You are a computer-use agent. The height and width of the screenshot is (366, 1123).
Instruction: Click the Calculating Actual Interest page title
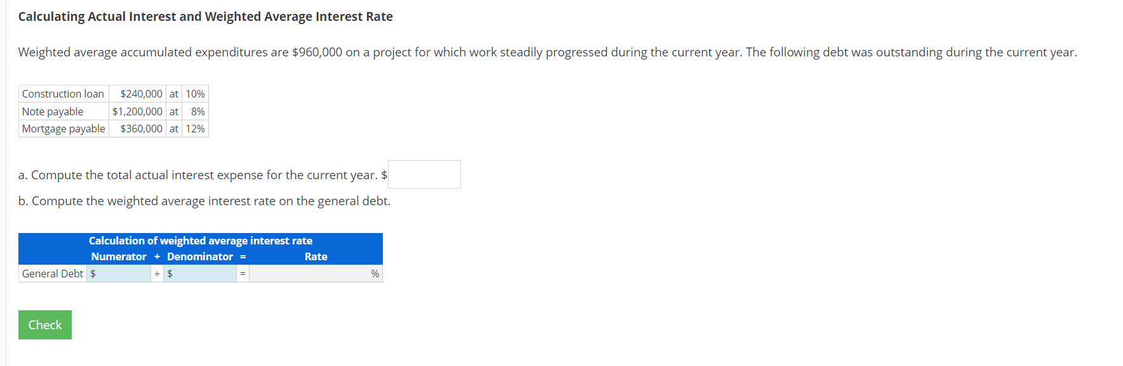[x=206, y=16]
